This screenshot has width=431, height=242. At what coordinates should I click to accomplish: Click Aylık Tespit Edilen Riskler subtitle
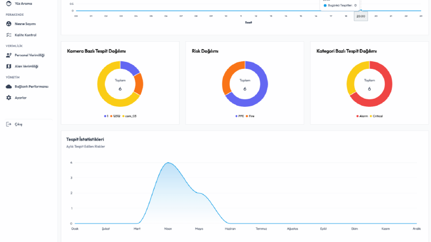85,147
